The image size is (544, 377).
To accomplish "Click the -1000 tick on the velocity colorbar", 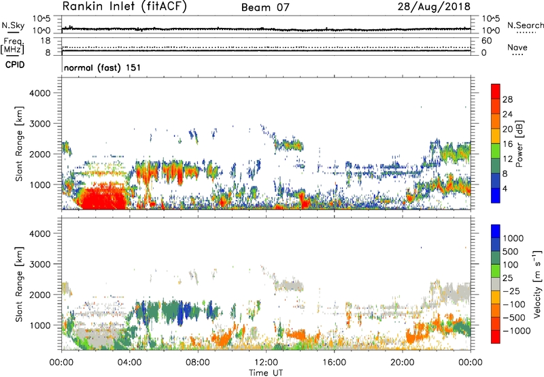I will coord(517,331).
